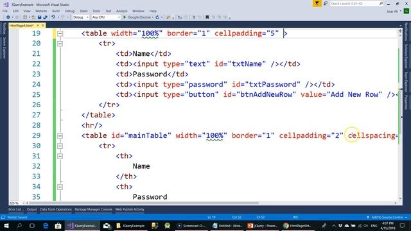
Task: Pin the HtmlPage4.html tab
Action: coord(38,26)
